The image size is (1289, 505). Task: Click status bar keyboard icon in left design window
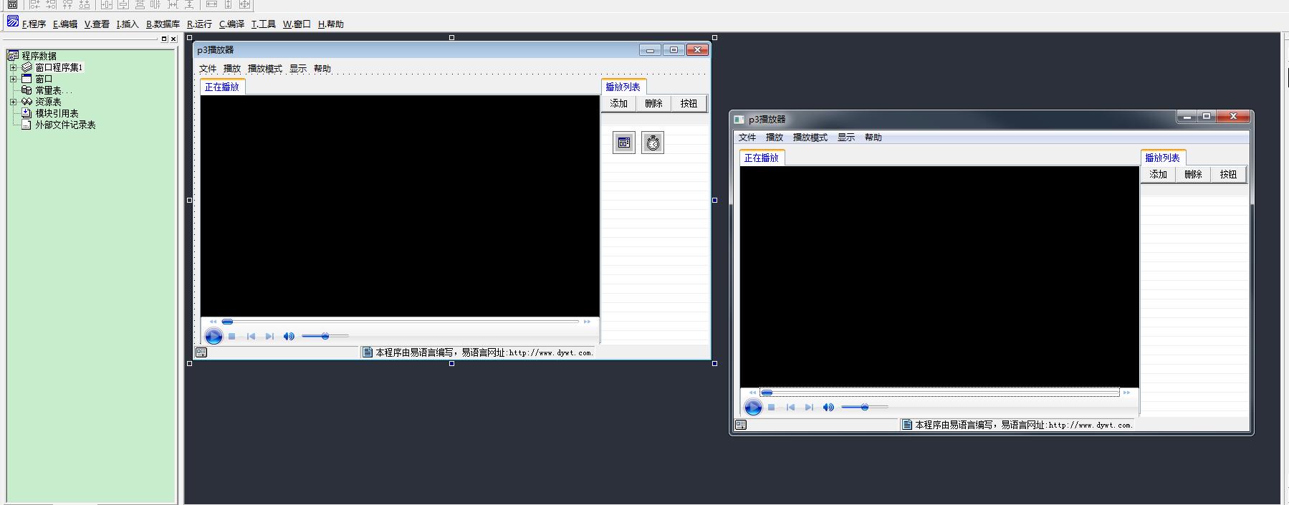point(201,352)
